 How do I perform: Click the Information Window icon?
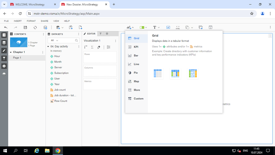coord(211,27)
